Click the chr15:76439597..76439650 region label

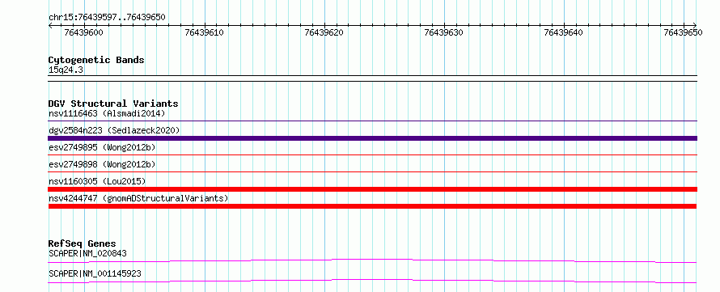[107, 18]
